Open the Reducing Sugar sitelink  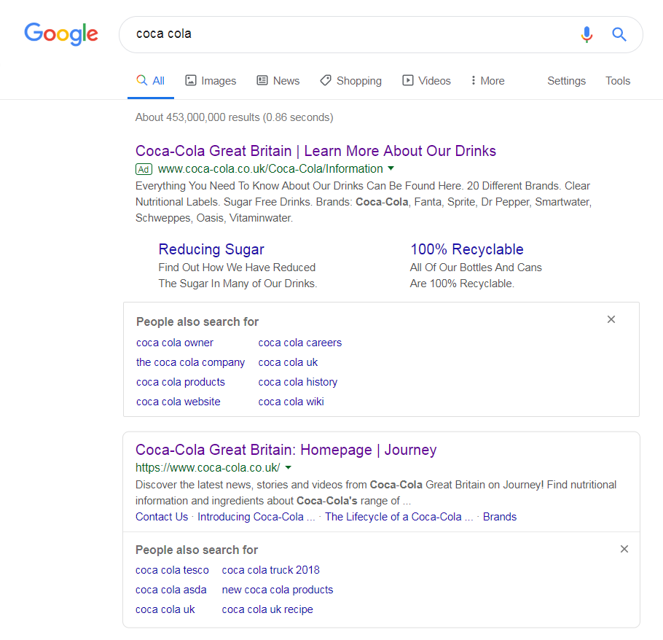pyautogui.click(x=211, y=249)
